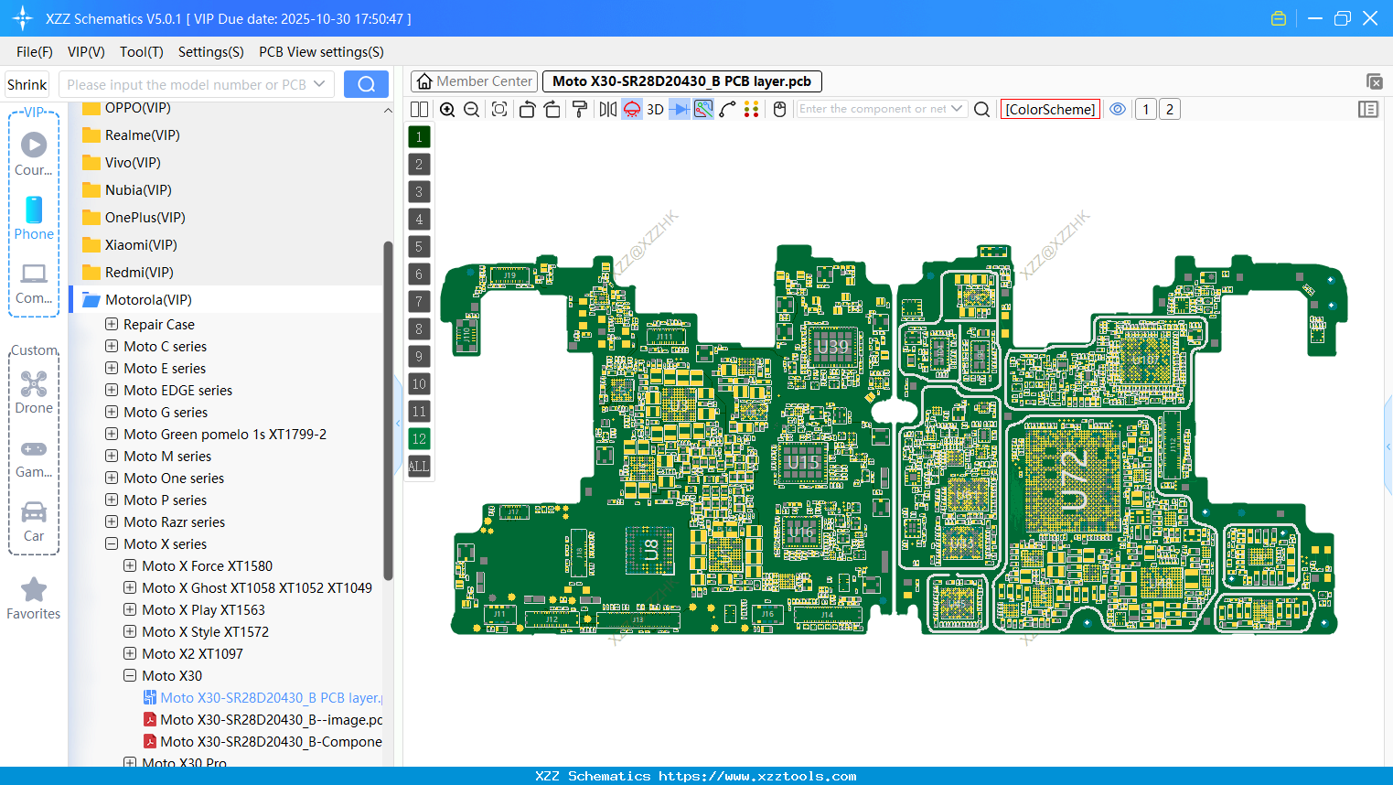This screenshot has width=1393, height=785.
Task: Toggle the right side panel icon
Action: (x=1368, y=109)
